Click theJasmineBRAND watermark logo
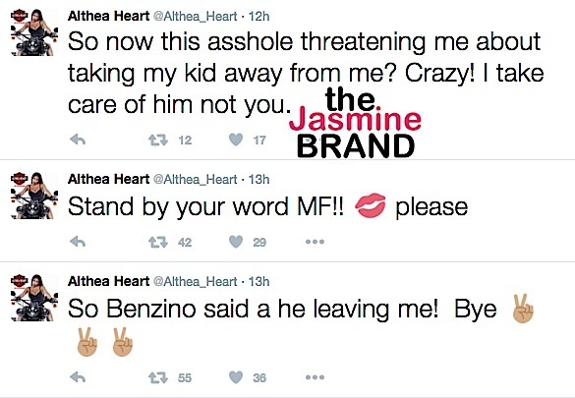The width and height of the screenshot is (575, 398). (x=356, y=124)
